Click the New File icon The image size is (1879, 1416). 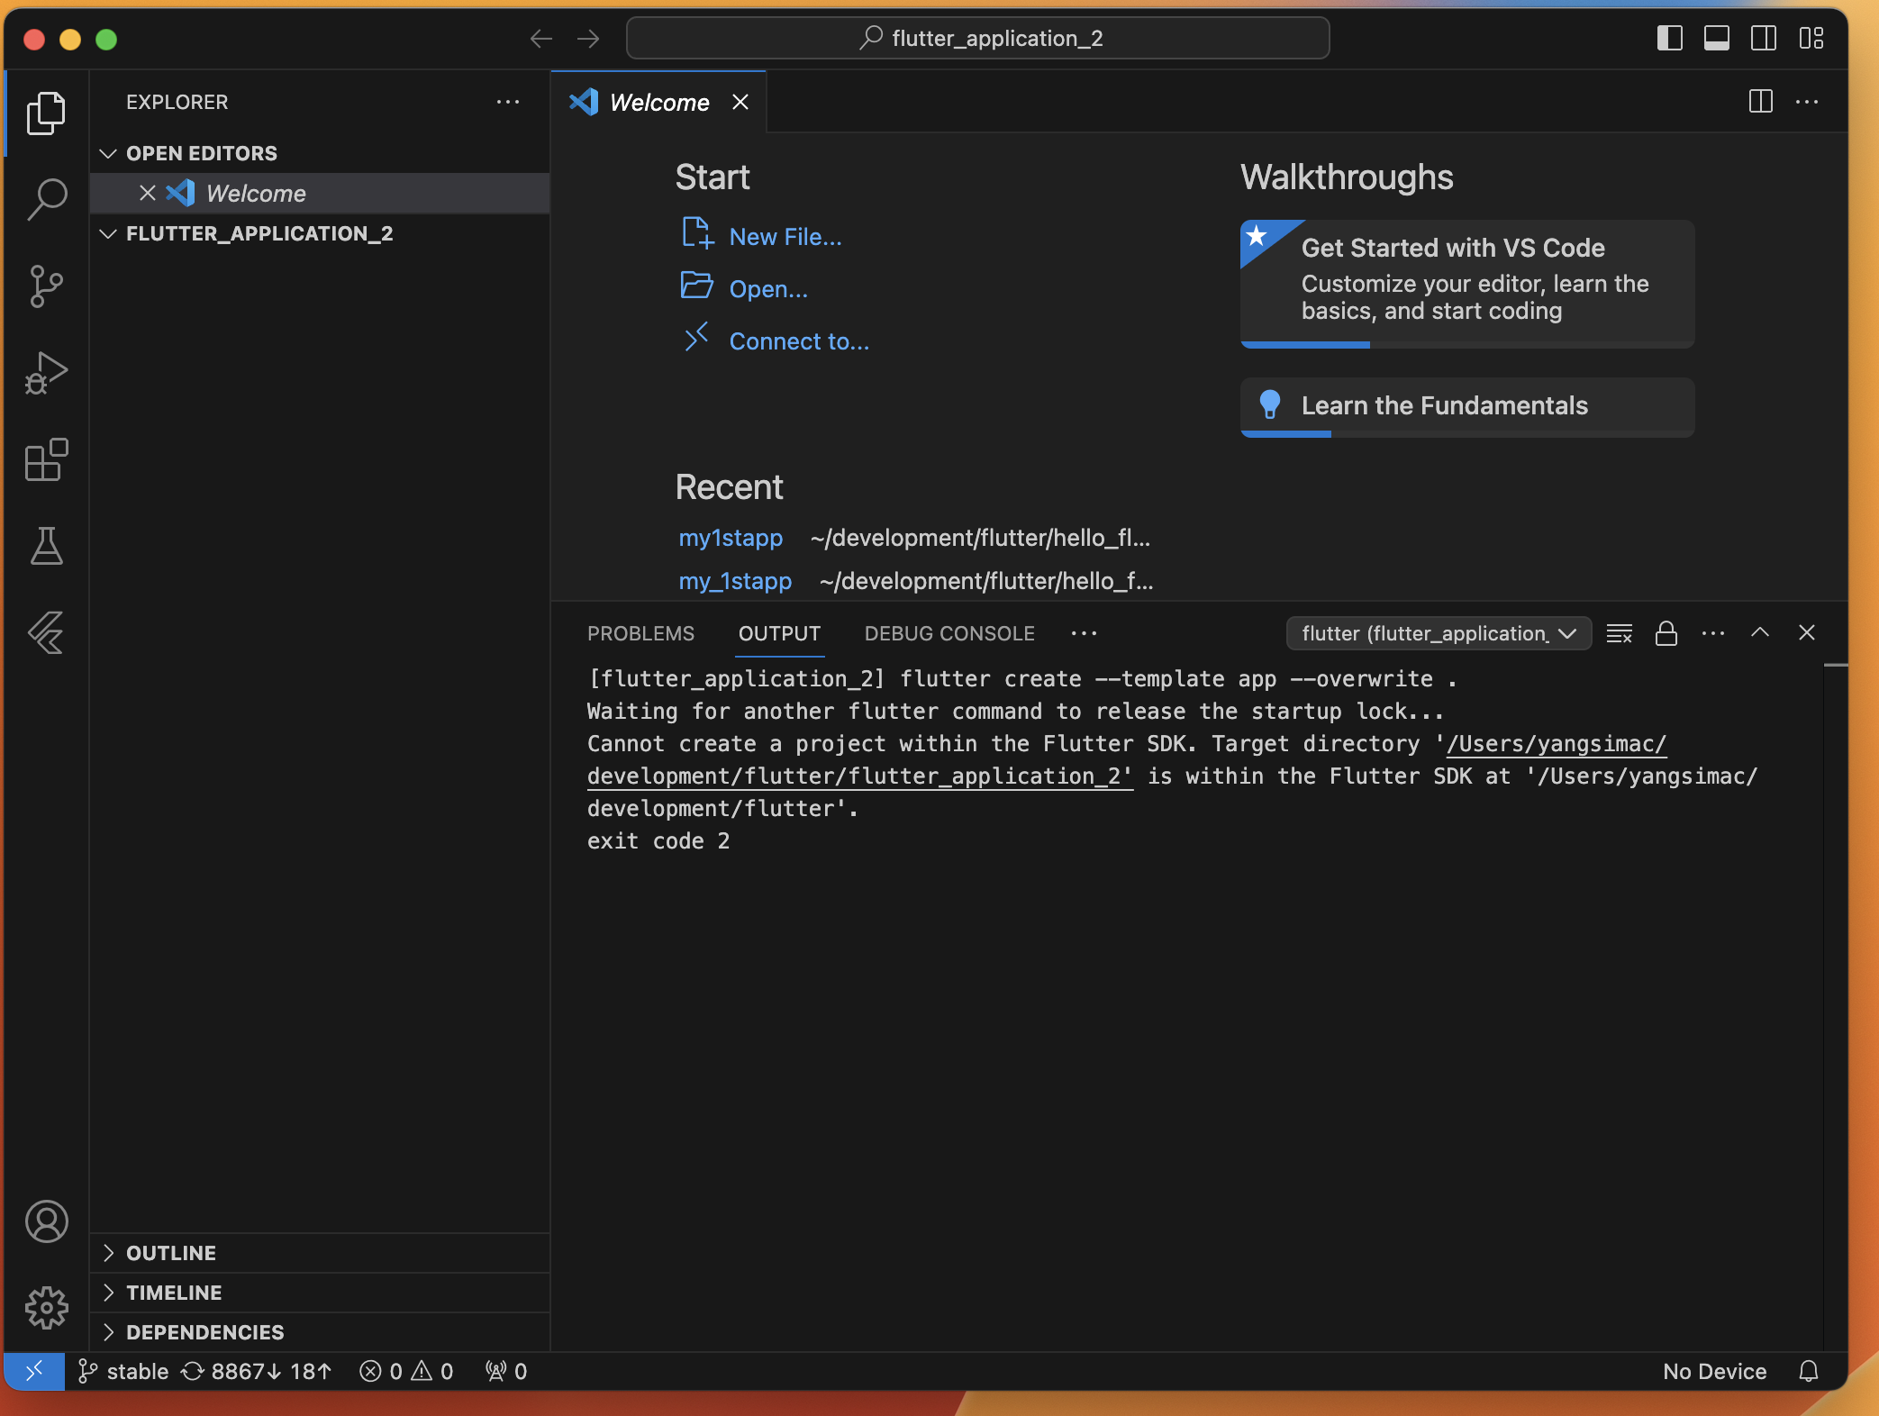697,233
